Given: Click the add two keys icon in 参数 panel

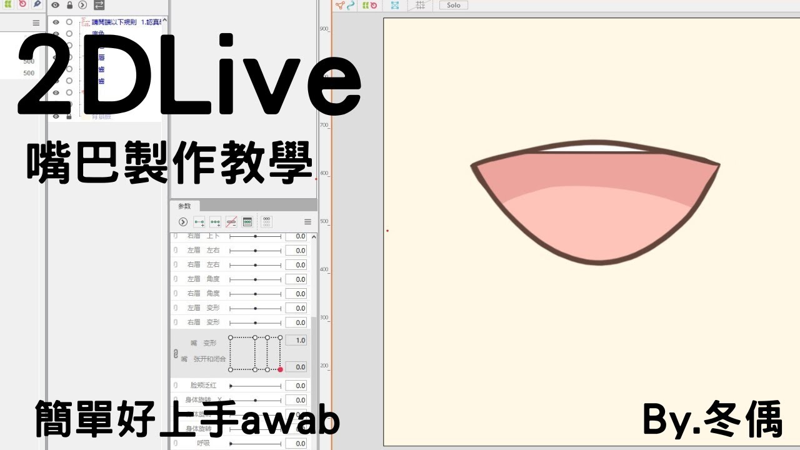Looking at the screenshot, I should click(199, 222).
